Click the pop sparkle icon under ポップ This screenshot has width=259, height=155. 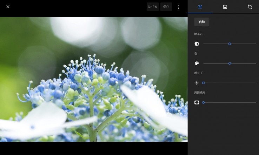tap(197, 83)
